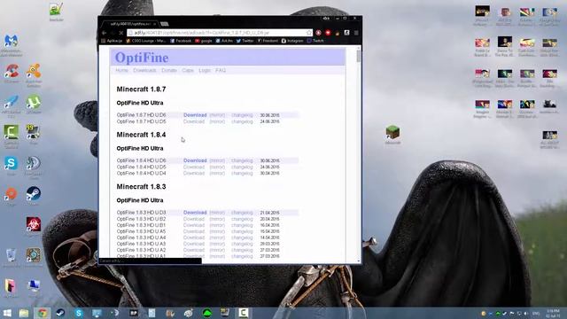Click the page vertical scrollbar thumb
The width and height of the screenshot is (567, 319).
point(358,56)
